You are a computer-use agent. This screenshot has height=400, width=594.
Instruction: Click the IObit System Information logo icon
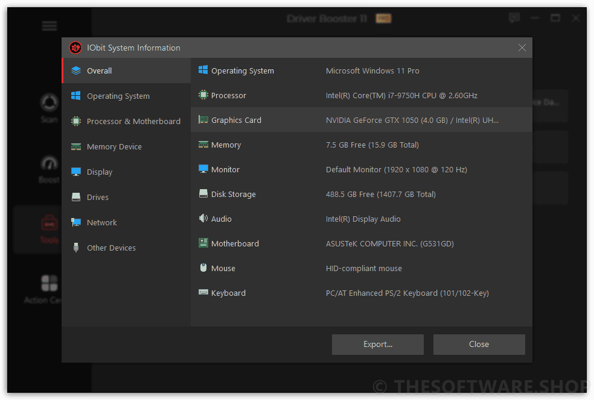75,48
